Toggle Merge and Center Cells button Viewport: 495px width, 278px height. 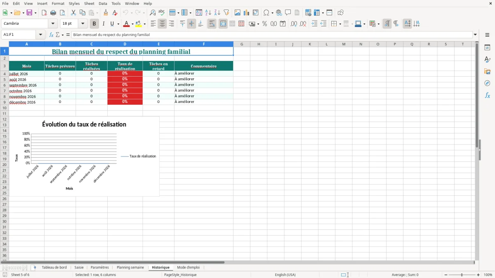223,24
